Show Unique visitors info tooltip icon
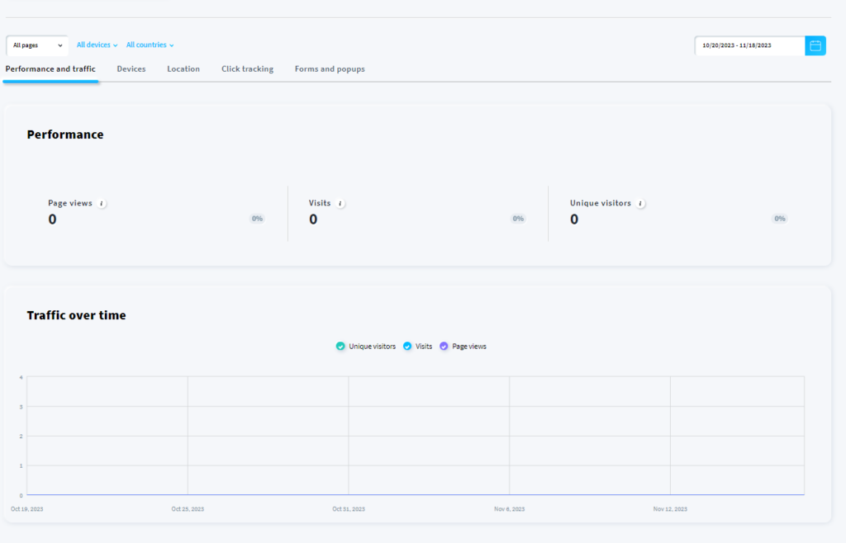846x543 pixels. 640,204
